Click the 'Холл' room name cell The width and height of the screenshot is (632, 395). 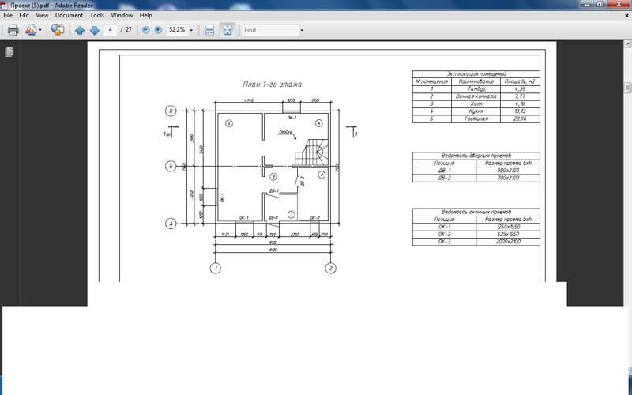point(476,104)
